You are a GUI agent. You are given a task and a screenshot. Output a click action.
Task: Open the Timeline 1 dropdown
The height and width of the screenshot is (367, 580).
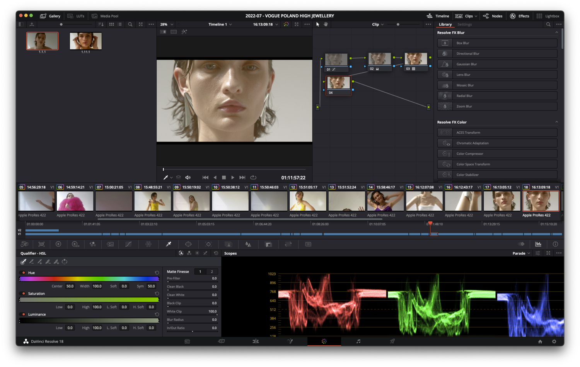tap(220, 24)
